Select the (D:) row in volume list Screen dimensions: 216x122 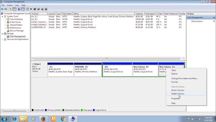pos(108,19)
